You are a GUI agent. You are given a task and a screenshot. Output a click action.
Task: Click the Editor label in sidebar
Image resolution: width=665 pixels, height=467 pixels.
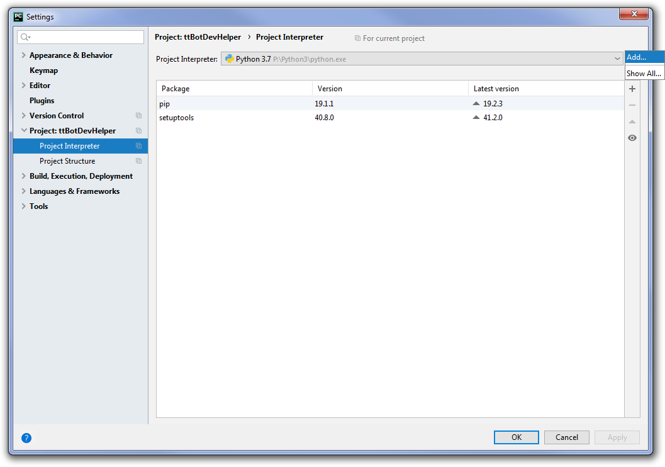(40, 85)
